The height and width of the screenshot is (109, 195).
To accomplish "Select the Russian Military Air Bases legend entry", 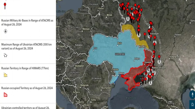I will point(27,22).
